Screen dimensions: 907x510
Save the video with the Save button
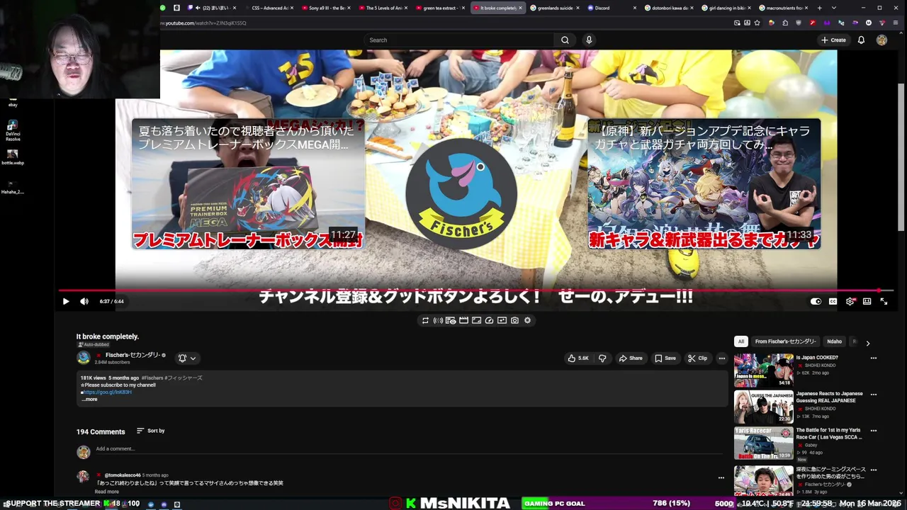[665, 358]
